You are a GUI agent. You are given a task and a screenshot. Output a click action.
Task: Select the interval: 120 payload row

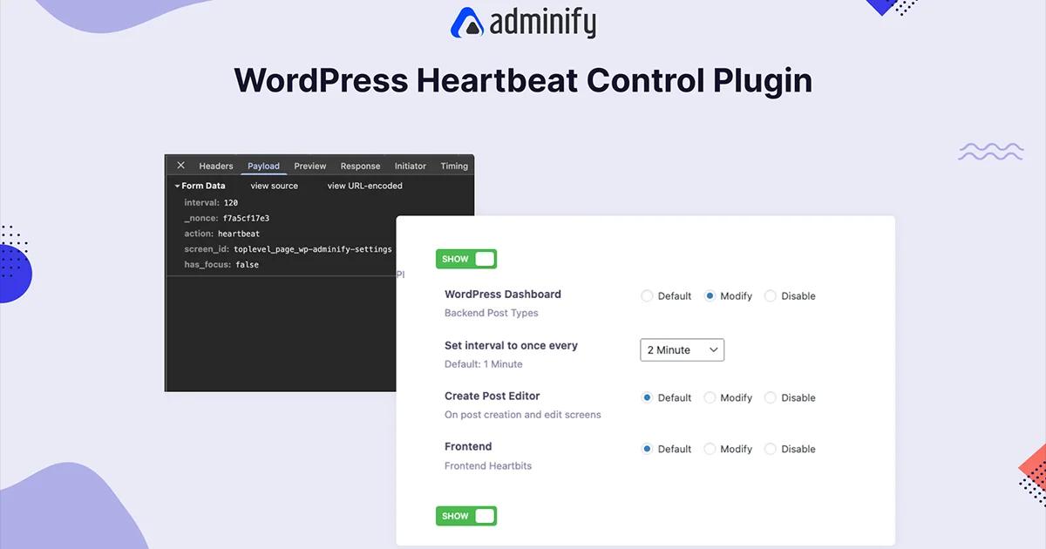(x=211, y=203)
